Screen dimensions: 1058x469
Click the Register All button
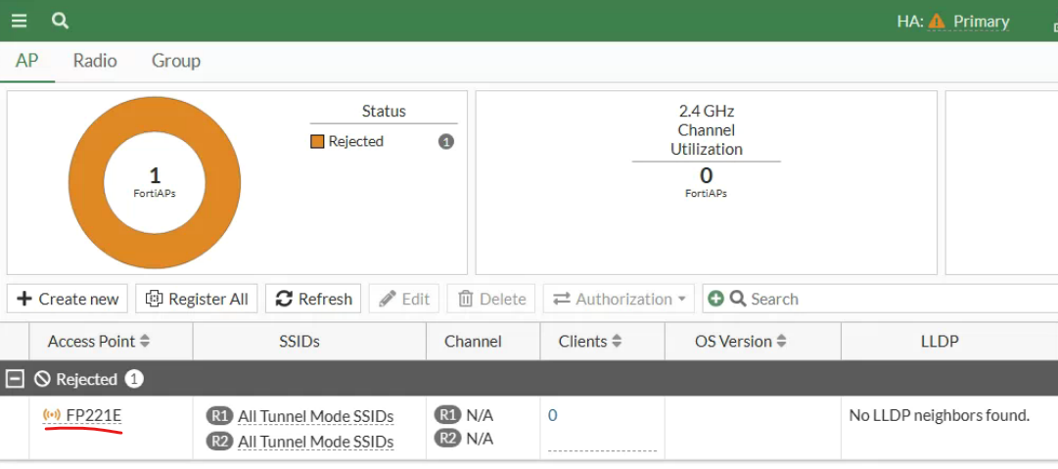(197, 299)
